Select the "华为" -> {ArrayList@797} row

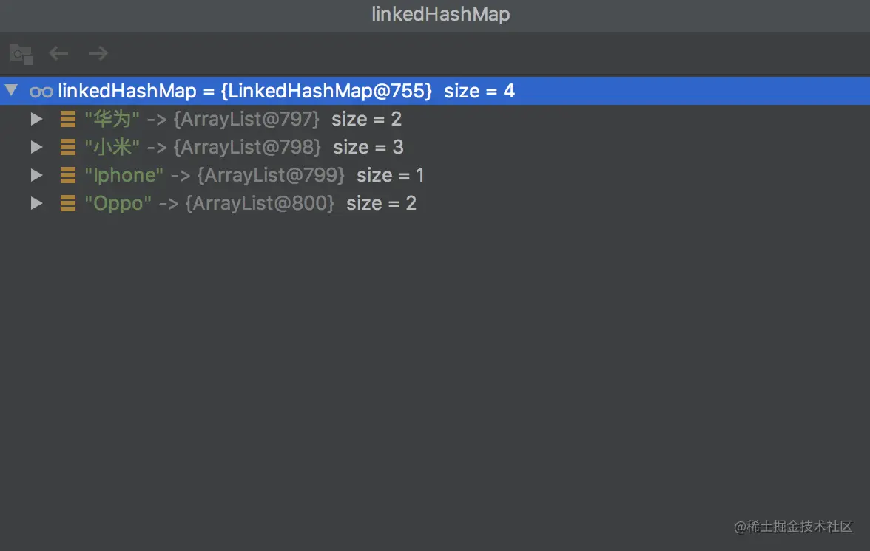[x=435, y=119]
